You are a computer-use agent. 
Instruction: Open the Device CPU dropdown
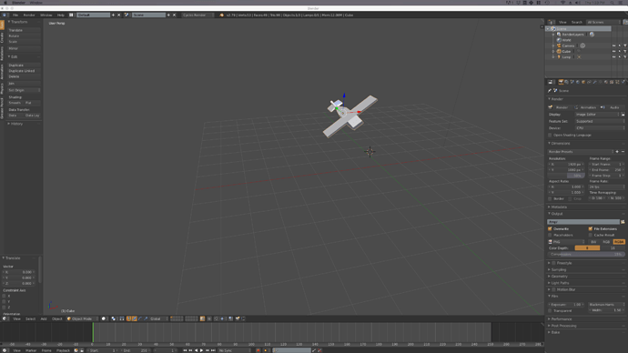click(600, 128)
